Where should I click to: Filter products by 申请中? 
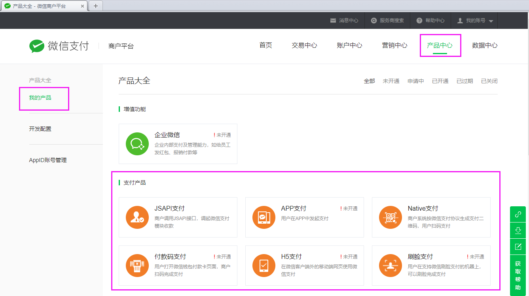pyautogui.click(x=416, y=81)
